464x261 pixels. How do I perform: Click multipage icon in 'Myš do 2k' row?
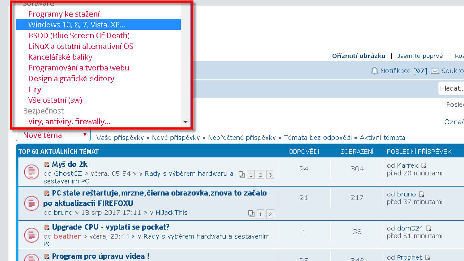tap(241, 174)
